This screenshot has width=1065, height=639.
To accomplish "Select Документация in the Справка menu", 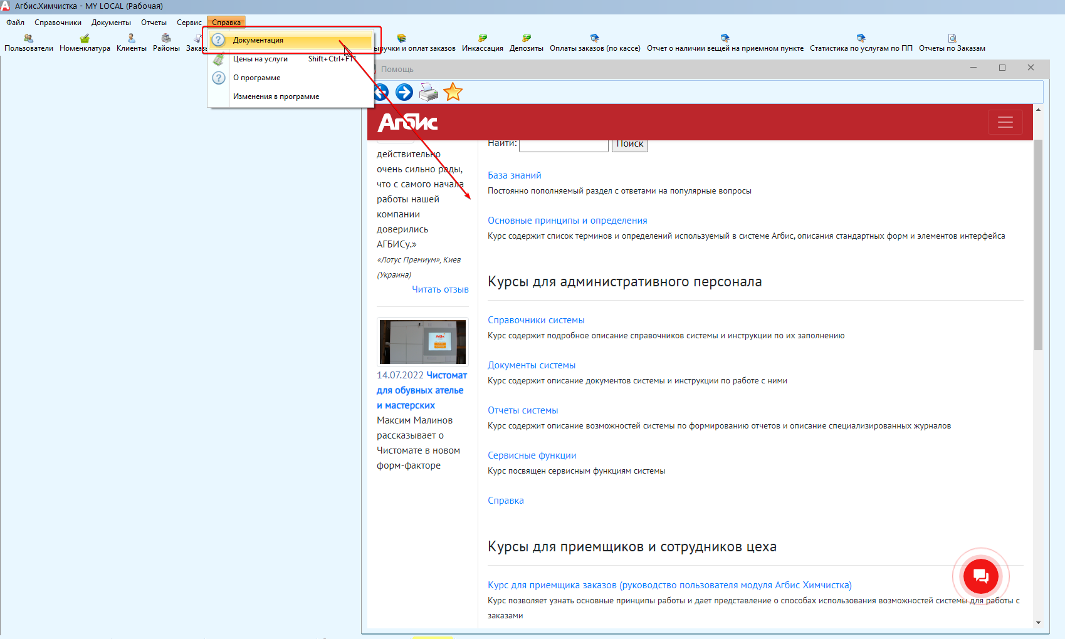I will [291, 40].
